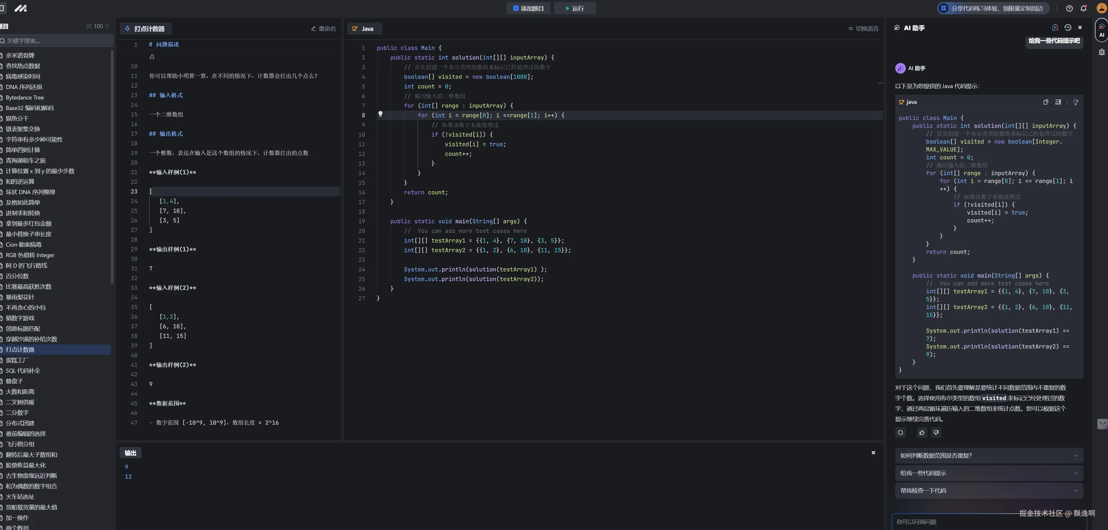The image size is (1108, 530).
Task: Toggle the AI side panel button
Action: click(x=1102, y=31)
